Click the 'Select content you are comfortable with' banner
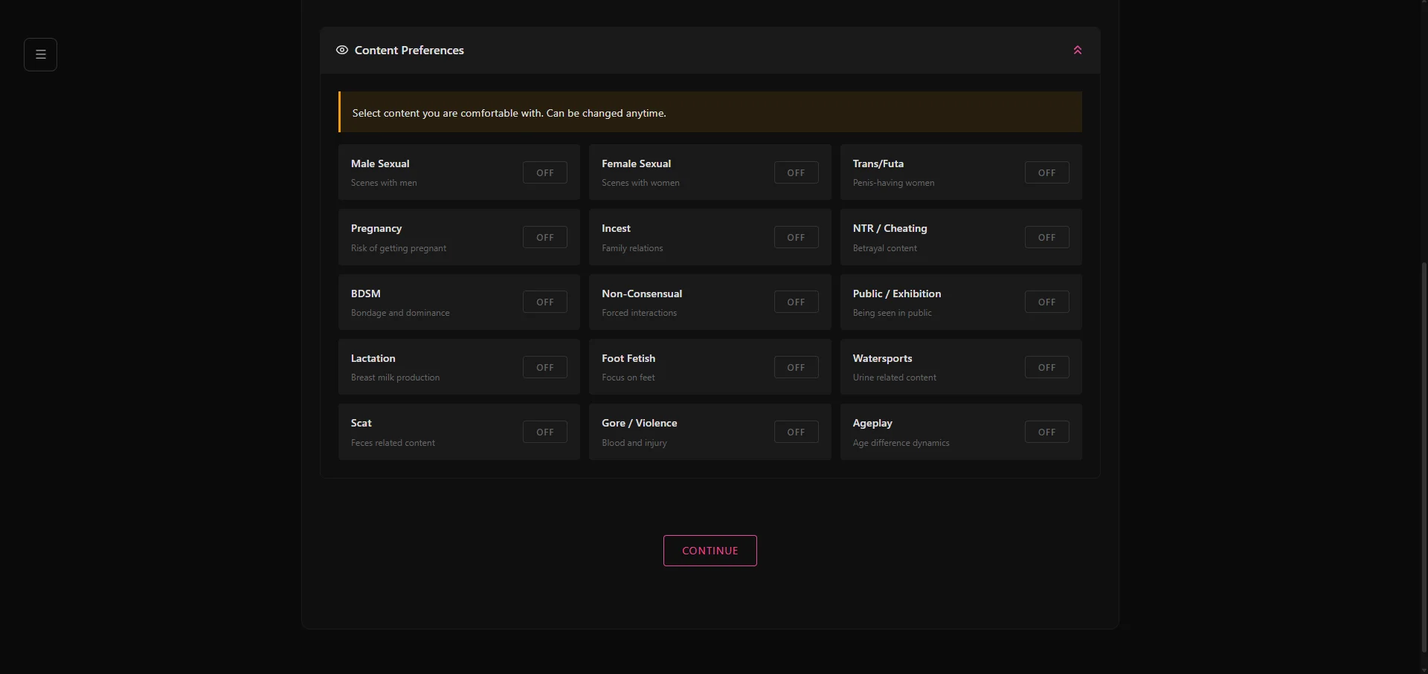Viewport: 1428px width, 674px height. (710, 112)
